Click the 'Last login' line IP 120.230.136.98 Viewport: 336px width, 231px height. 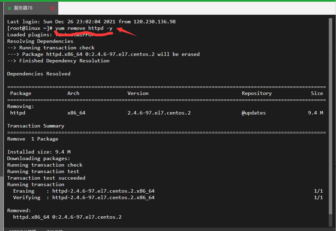pos(154,22)
